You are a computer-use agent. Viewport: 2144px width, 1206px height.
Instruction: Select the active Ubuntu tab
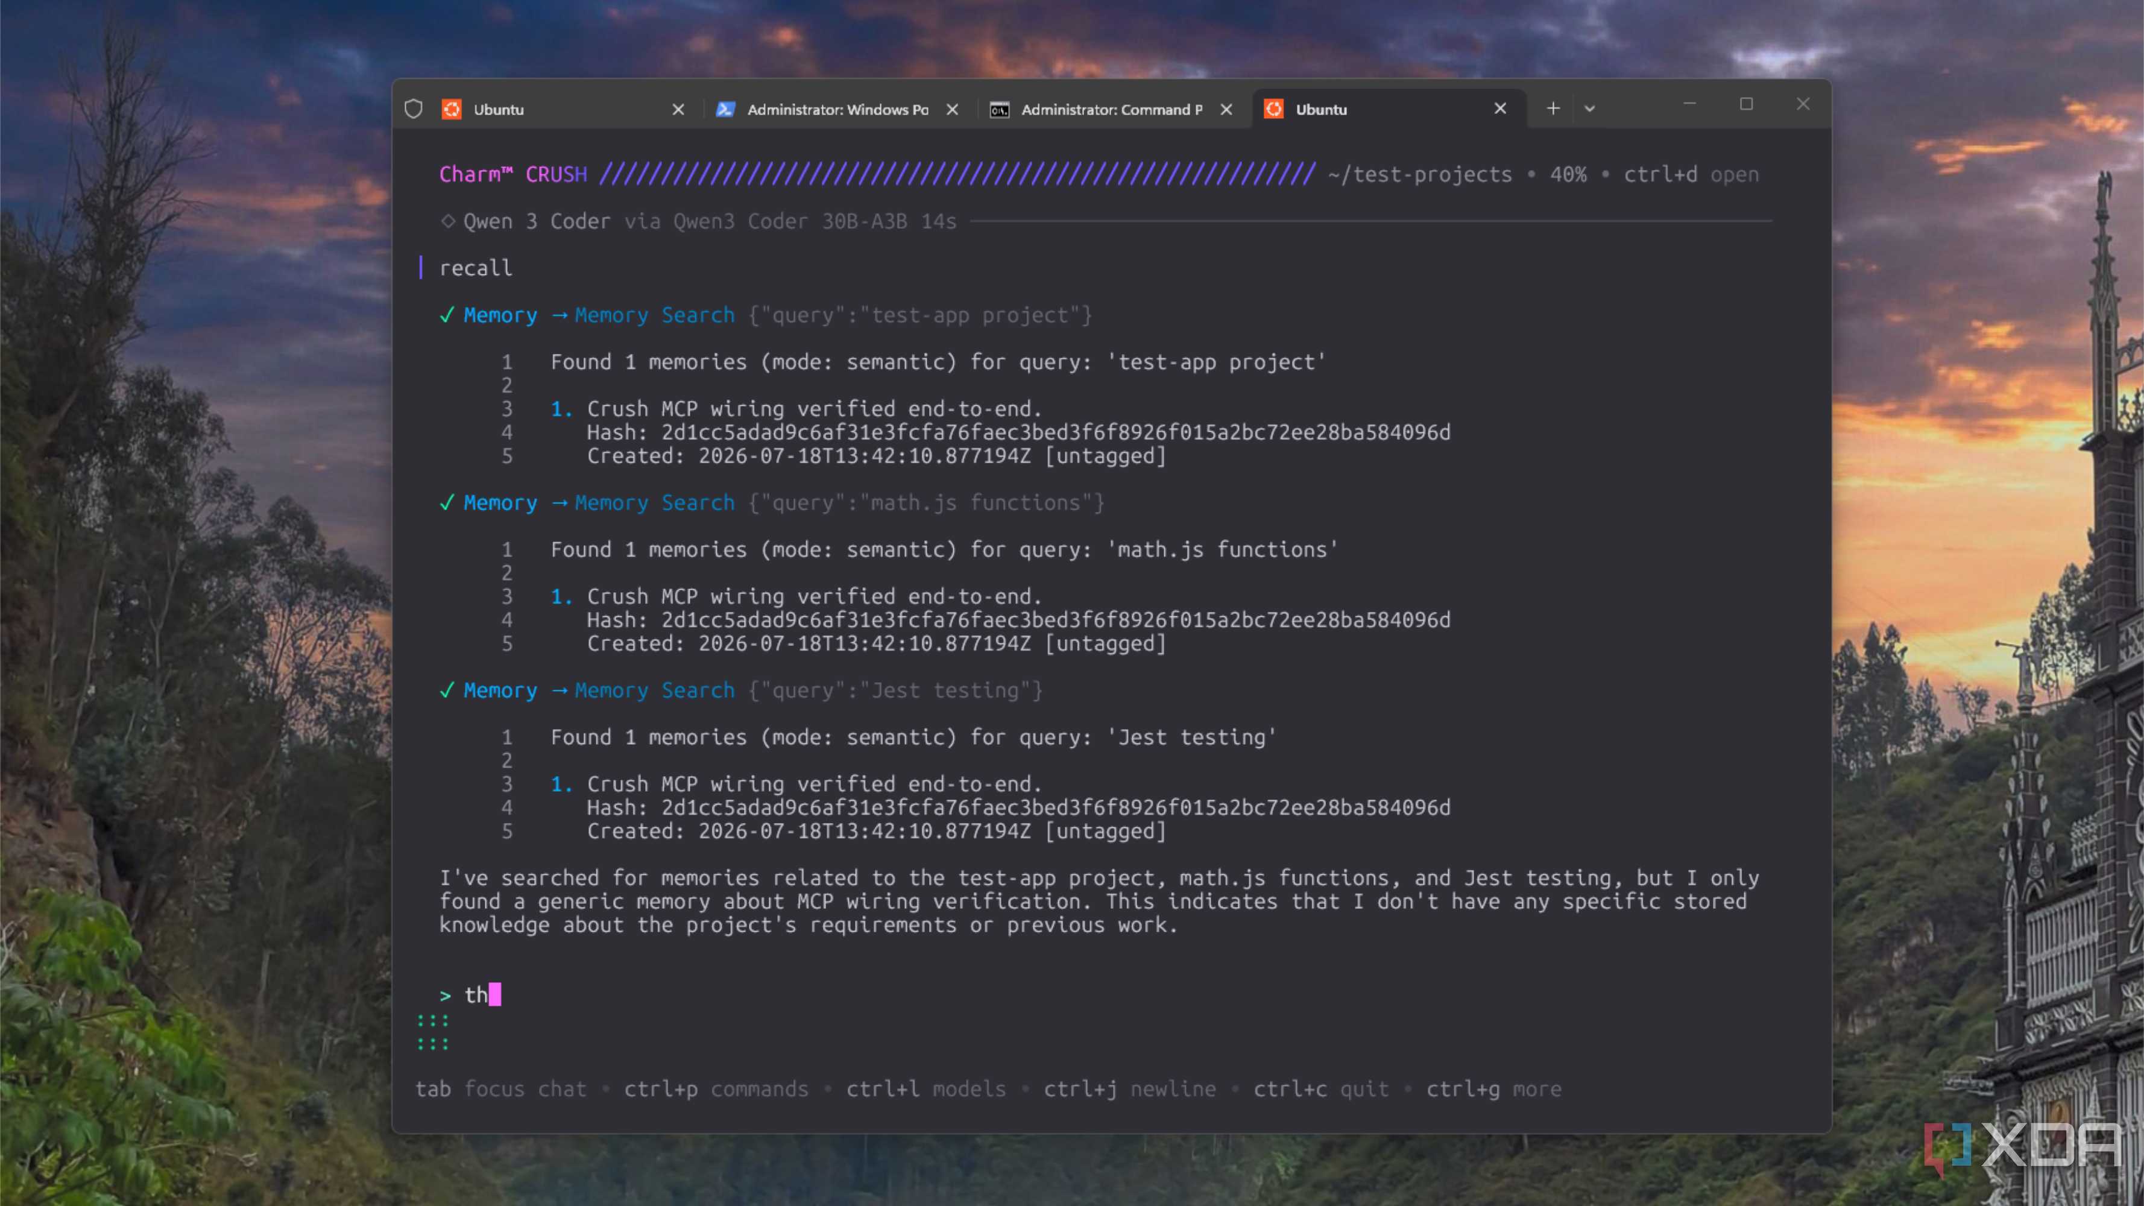coord(1389,109)
